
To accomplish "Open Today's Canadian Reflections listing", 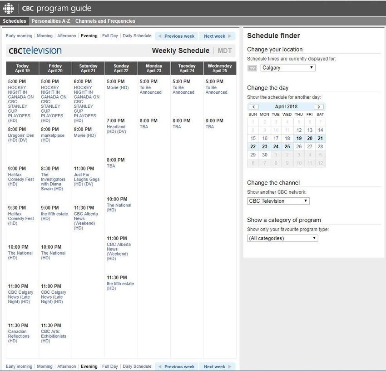I will [x=19, y=336].
